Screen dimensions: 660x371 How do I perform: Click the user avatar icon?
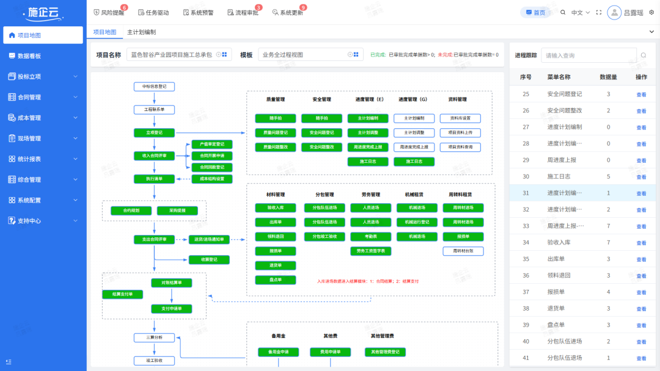614,13
